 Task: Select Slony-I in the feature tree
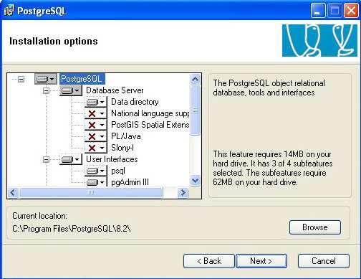pos(122,148)
